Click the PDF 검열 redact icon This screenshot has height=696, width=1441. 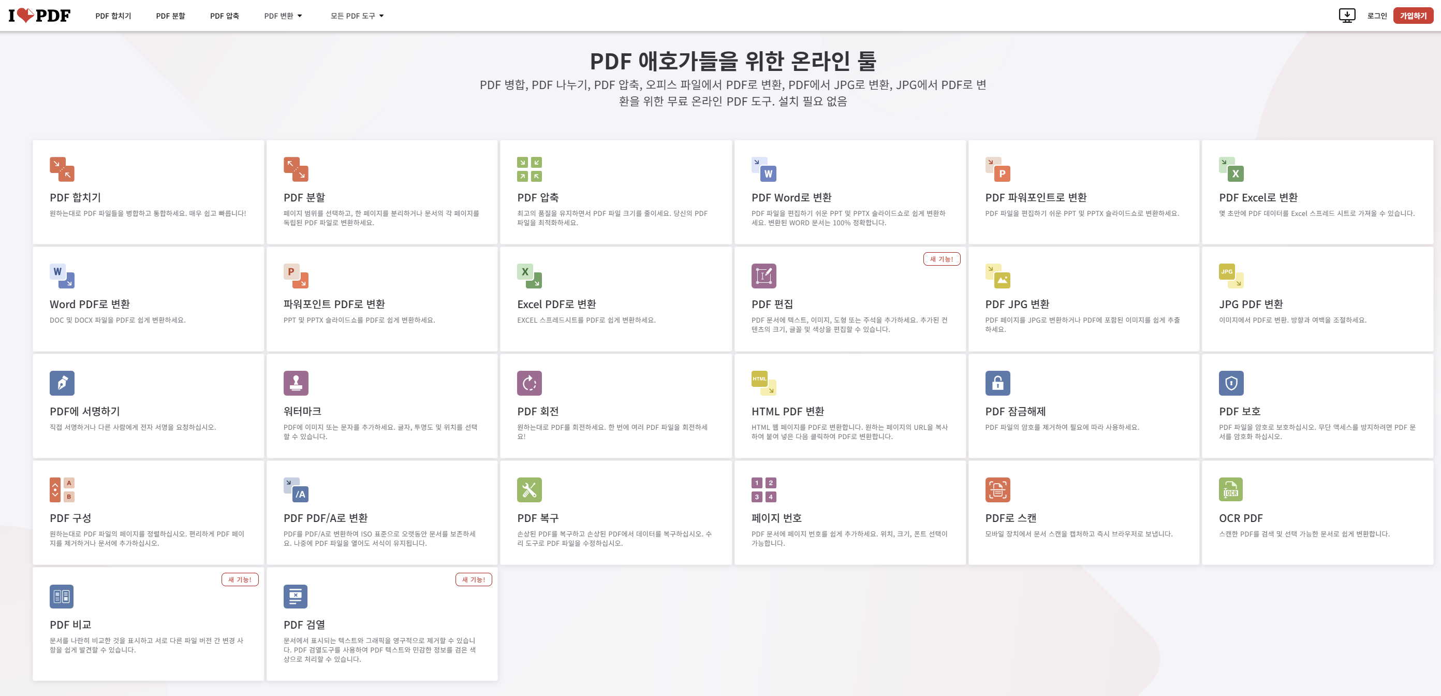296,597
